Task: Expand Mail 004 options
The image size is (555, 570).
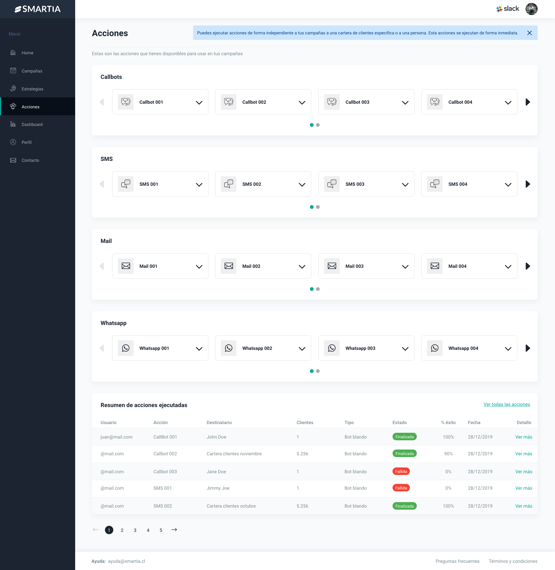Action: (508, 266)
